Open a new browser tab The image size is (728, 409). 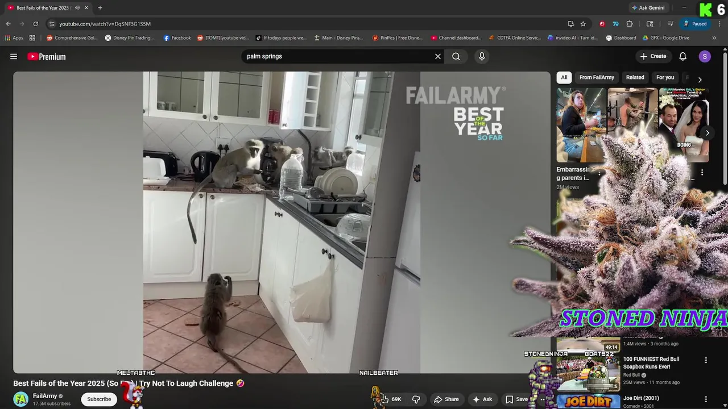tap(100, 7)
